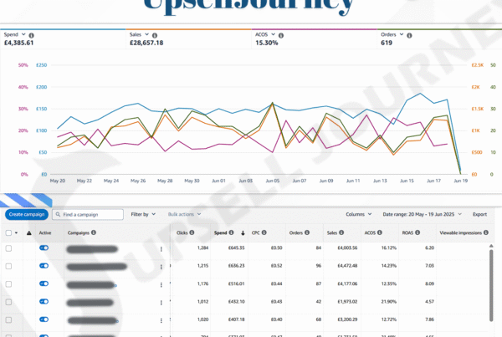Open more options for the £636.23 campaign row
The image size is (502, 337).
[x=161, y=267]
